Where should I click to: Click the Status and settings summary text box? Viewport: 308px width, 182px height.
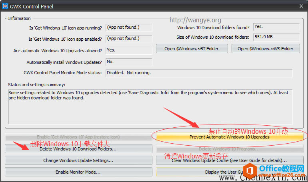(x=150, y=107)
